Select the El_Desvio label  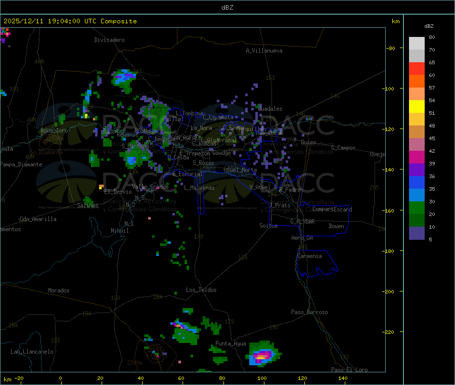(x=118, y=192)
